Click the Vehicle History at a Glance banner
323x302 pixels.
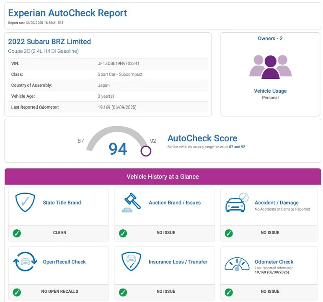(x=163, y=177)
